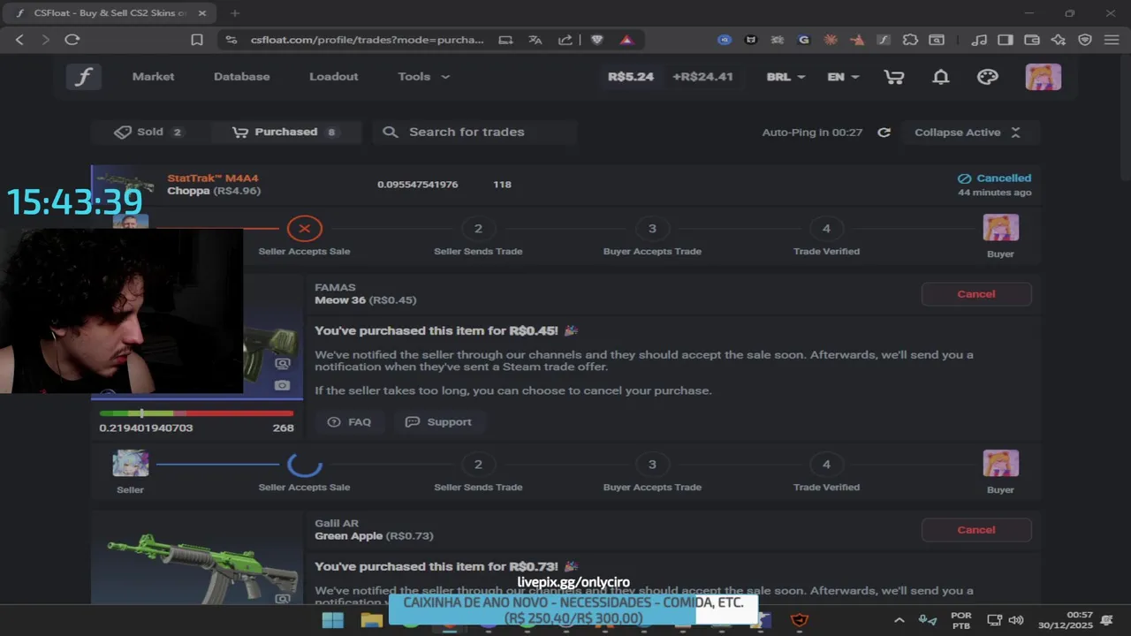The image size is (1131, 636).
Task: Open the Brave Wallet icon
Action: point(1031,40)
